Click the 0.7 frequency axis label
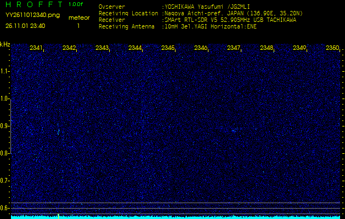Viewport: 345px width, 219px height. coord(5,180)
